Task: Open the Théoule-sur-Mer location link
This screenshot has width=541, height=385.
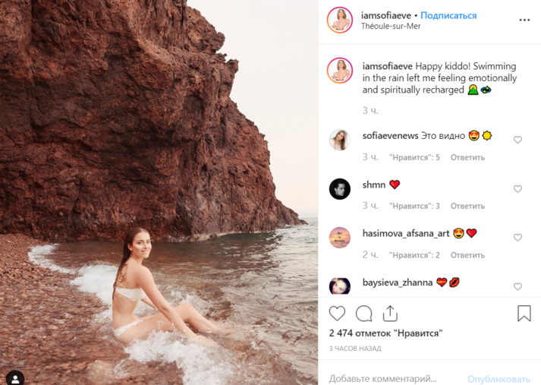Action: pos(391,27)
